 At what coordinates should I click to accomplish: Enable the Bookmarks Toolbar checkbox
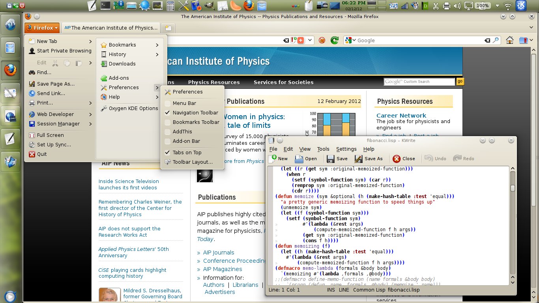coord(168,122)
